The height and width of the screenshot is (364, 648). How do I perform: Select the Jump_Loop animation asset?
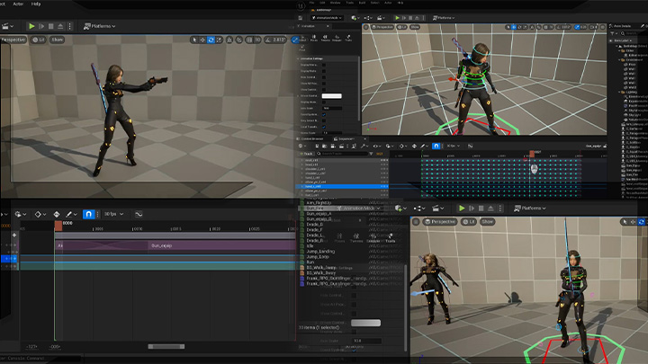(x=318, y=257)
